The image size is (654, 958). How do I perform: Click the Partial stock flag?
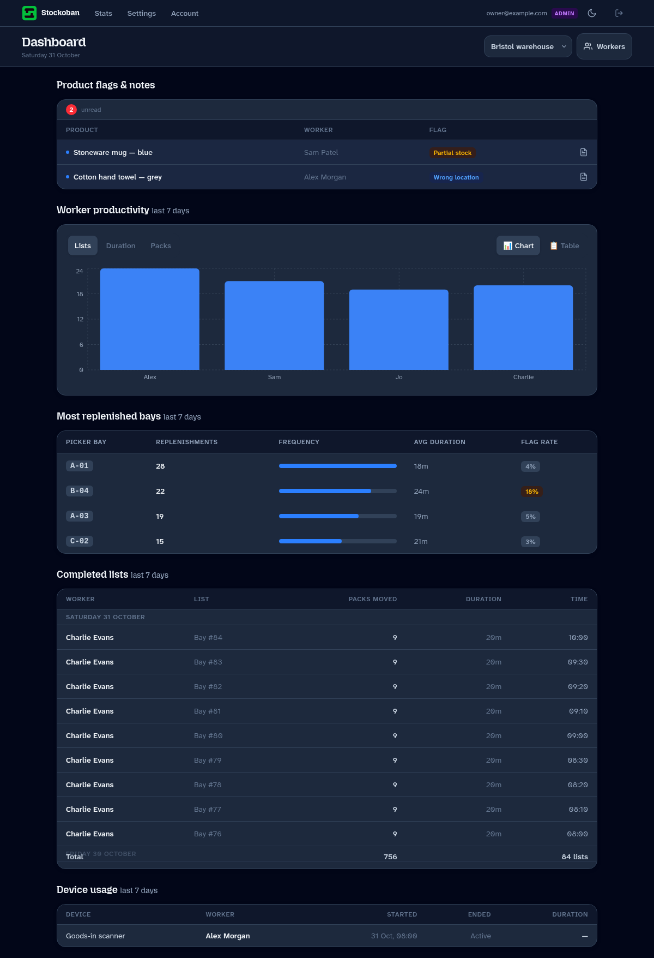pos(452,153)
